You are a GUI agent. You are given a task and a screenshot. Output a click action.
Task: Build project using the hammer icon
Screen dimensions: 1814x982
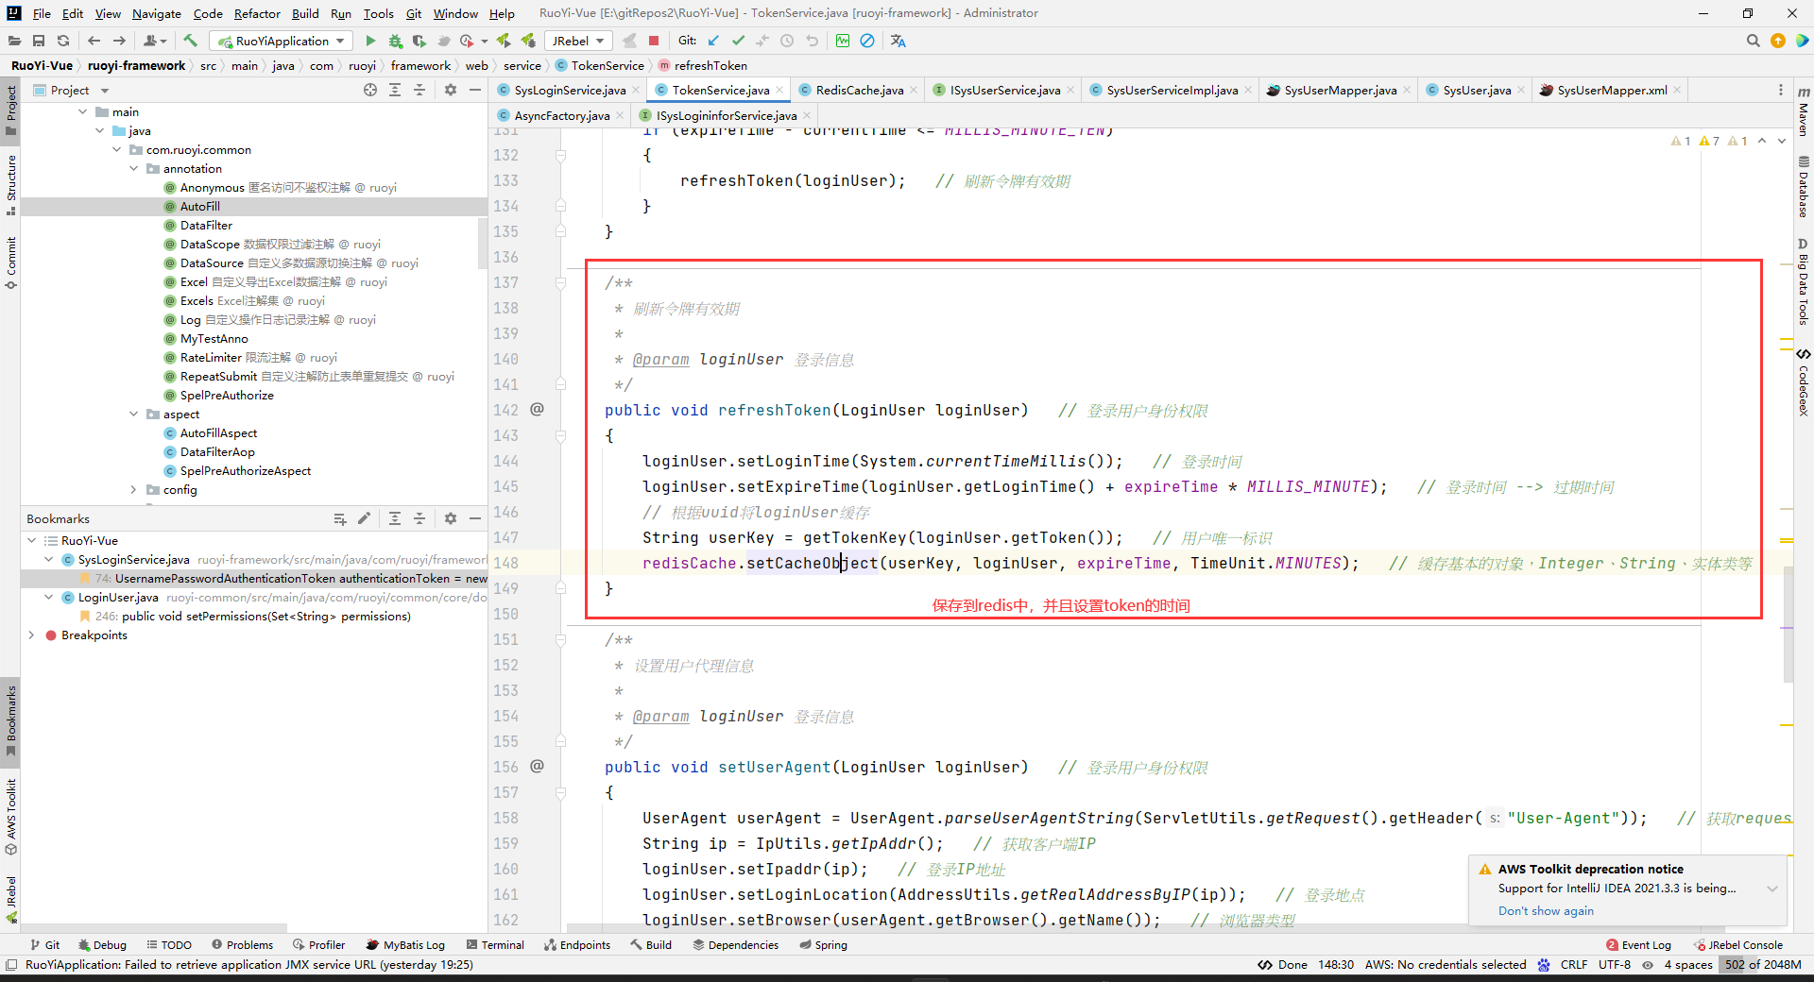[190, 41]
